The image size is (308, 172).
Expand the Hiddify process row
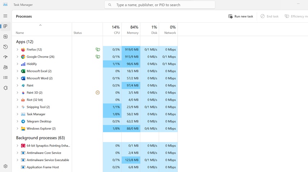click(17, 64)
